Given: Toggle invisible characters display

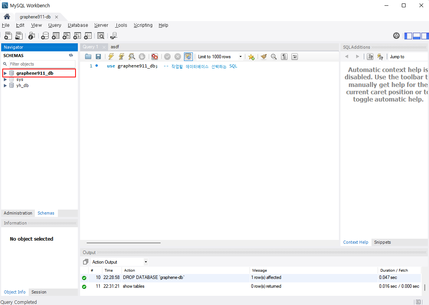Looking at the screenshot, I should (x=284, y=57).
